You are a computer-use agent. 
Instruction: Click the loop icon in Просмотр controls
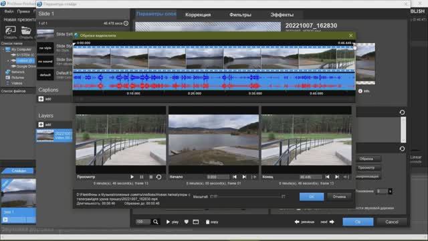[158, 177]
